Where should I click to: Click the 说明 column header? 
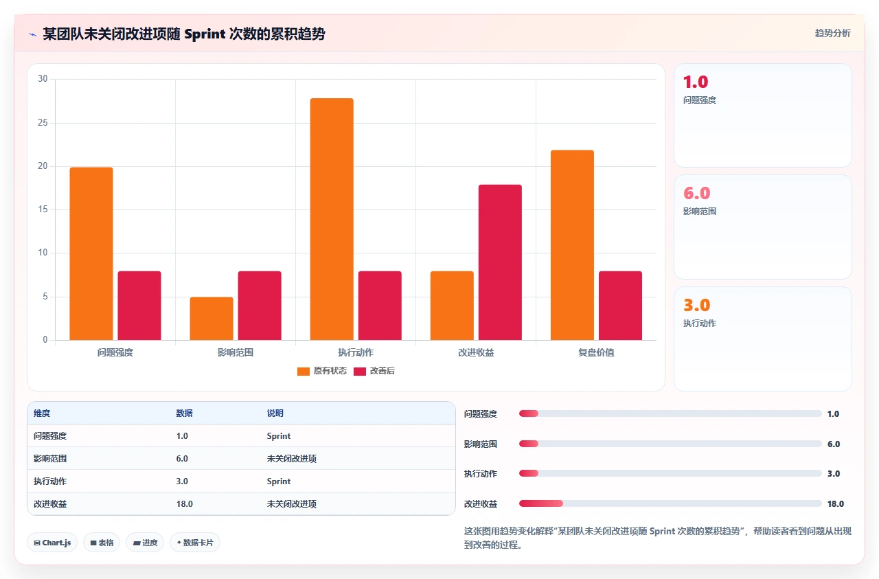275,413
